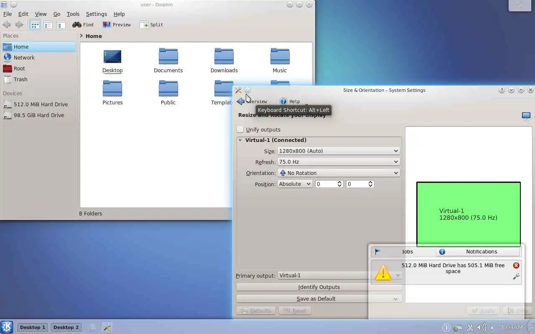Image resolution: width=535 pixels, height=334 pixels.
Task: Open the device notifier tray icon
Action: (458, 327)
